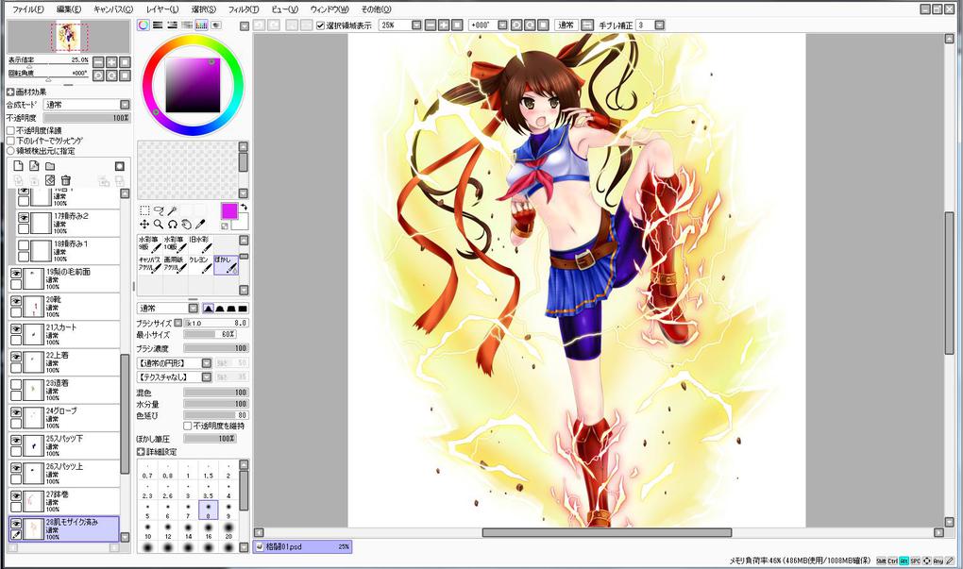Expand the 画材効果 section
The height and width of the screenshot is (569, 963).
[x=10, y=92]
